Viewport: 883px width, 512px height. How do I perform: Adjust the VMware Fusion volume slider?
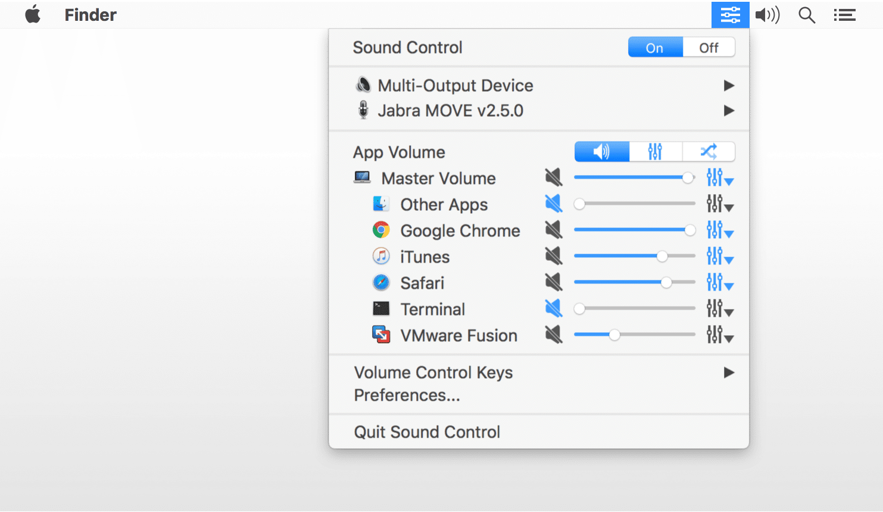635,335
